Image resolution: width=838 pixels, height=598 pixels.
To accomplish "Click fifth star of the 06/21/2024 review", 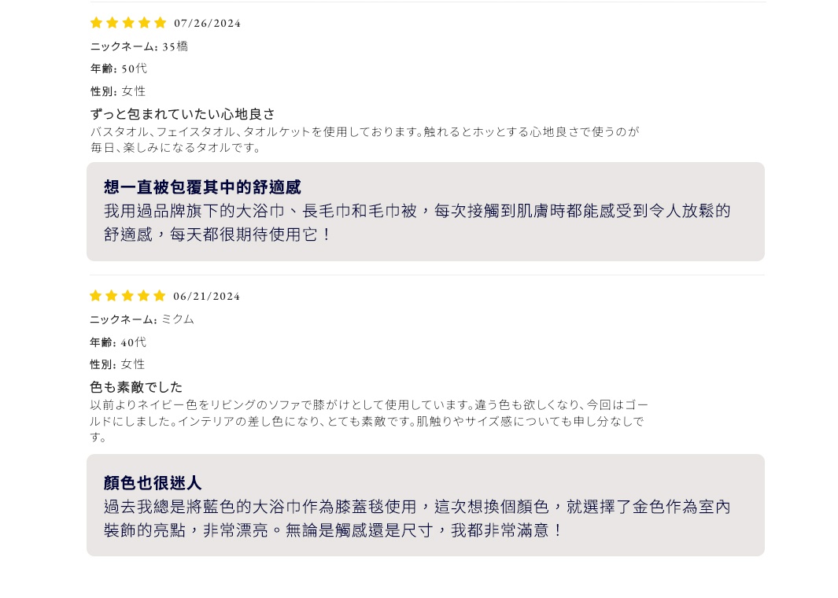I will point(160,296).
